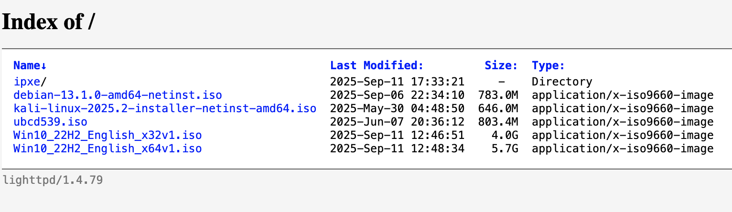
Task: Open the ipxe directory
Action: (28, 82)
